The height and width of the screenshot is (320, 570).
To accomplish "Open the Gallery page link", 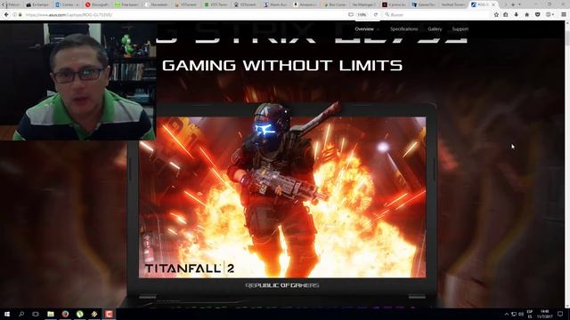I will coord(435,28).
